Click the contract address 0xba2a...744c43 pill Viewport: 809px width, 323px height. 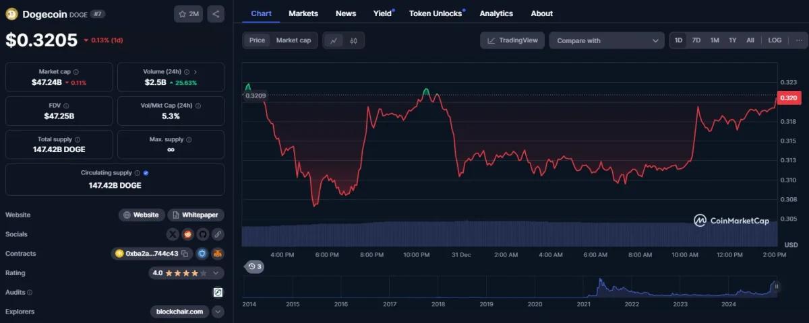pos(152,254)
